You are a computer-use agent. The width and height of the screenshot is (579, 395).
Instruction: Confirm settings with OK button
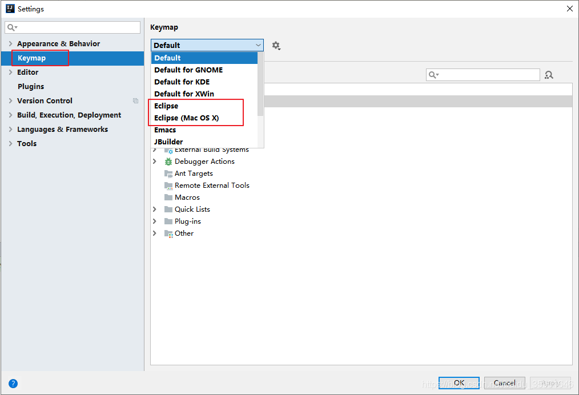(x=459, y=383)
